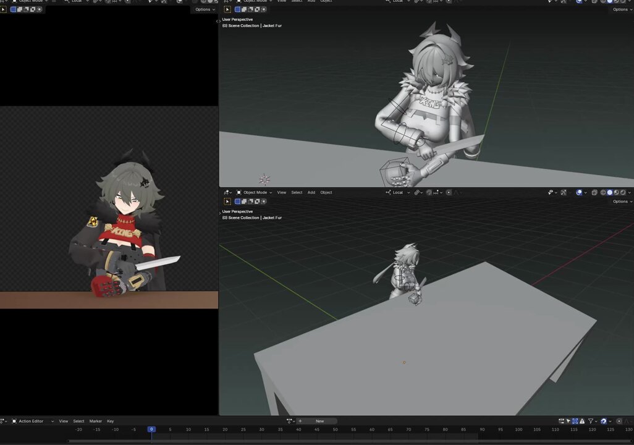The height and width of the screenshot is (445, 634).
Task: Open the Object menu of the table overview viewport
Action: 326,193
